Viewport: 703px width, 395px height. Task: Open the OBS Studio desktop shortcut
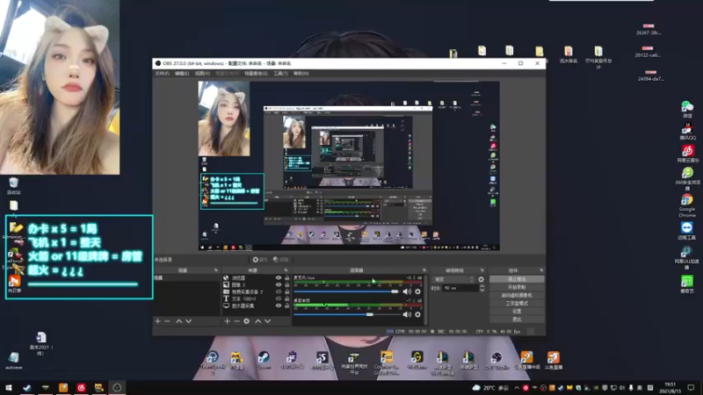496,361
